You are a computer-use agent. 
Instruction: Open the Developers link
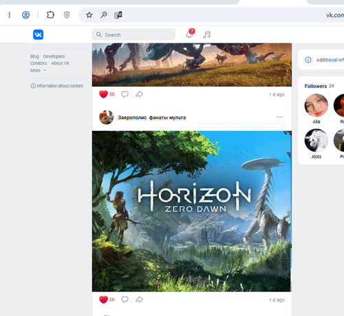click(x=54, y=56)
